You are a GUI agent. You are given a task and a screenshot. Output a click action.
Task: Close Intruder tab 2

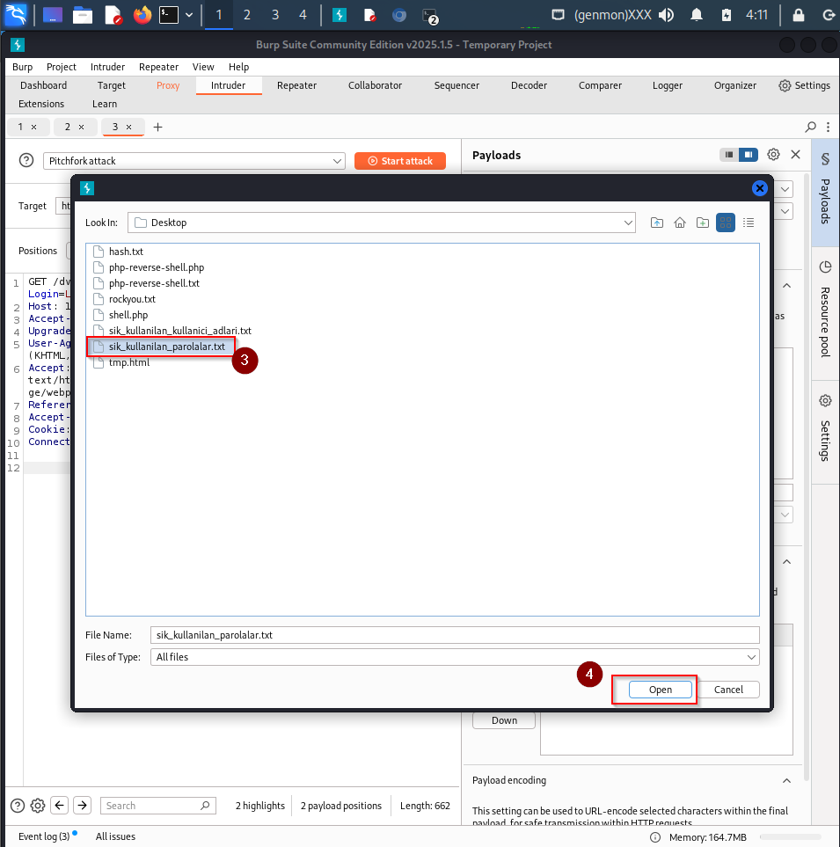[82, 127]
